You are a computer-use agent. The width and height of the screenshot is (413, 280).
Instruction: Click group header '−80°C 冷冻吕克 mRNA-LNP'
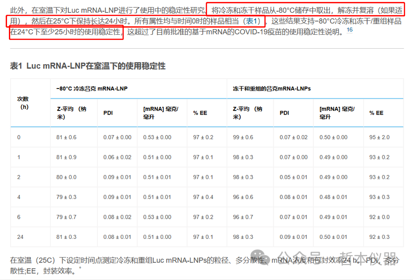point(92,89)
